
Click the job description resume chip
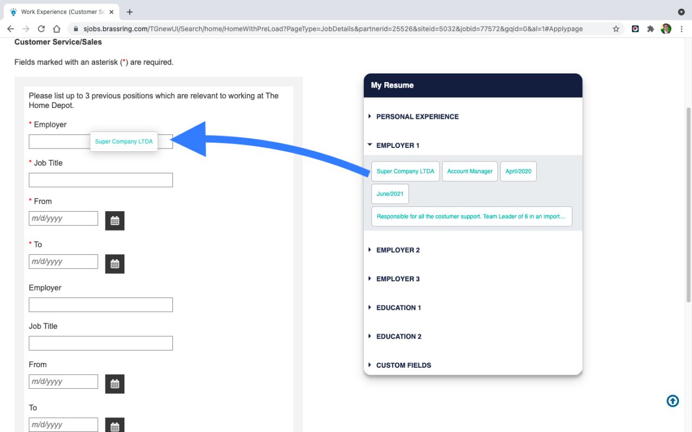[x=471, y=217]
